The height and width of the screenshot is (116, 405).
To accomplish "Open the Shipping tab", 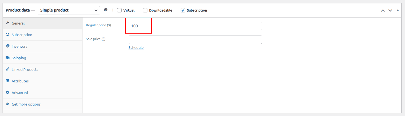I will pyautogui.click(x=19, y=58).
